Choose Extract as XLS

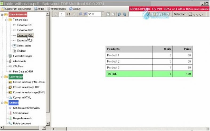pos(25,40)
